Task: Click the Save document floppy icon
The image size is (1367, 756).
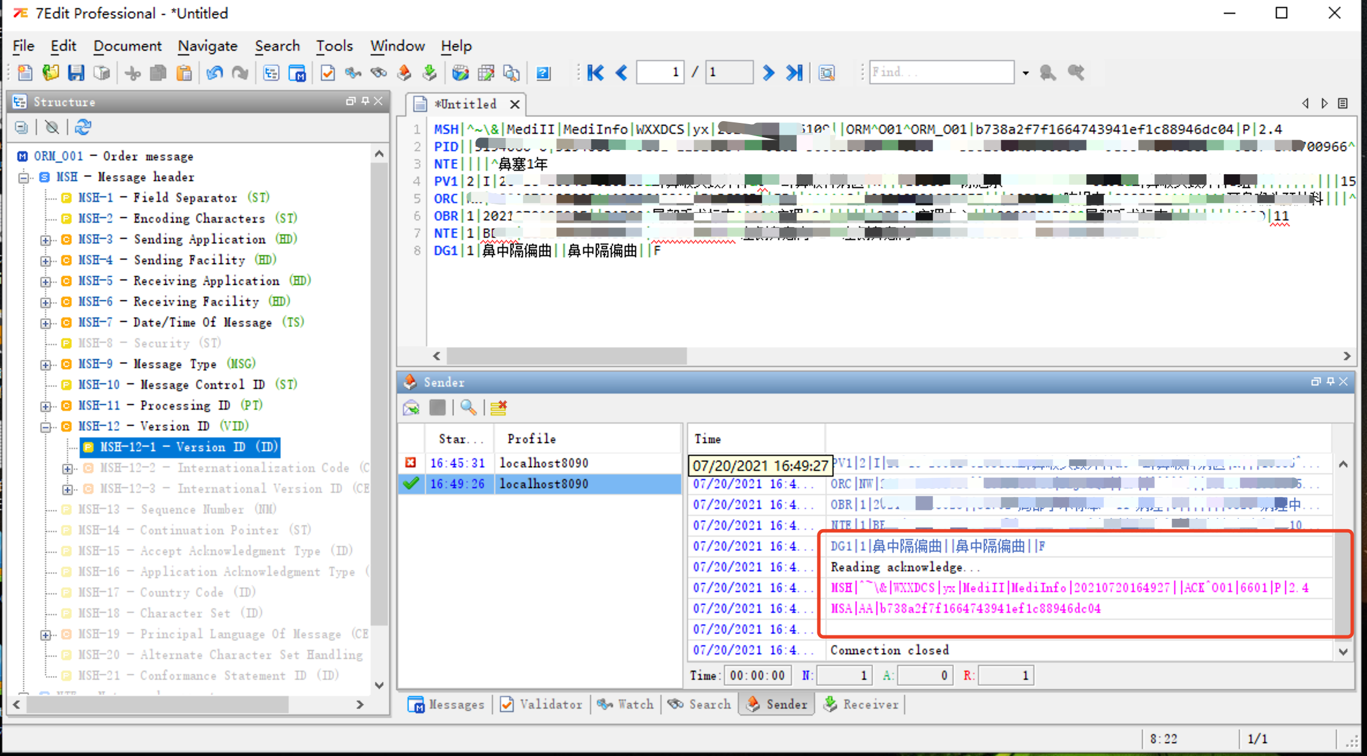Action: [76, 73]
